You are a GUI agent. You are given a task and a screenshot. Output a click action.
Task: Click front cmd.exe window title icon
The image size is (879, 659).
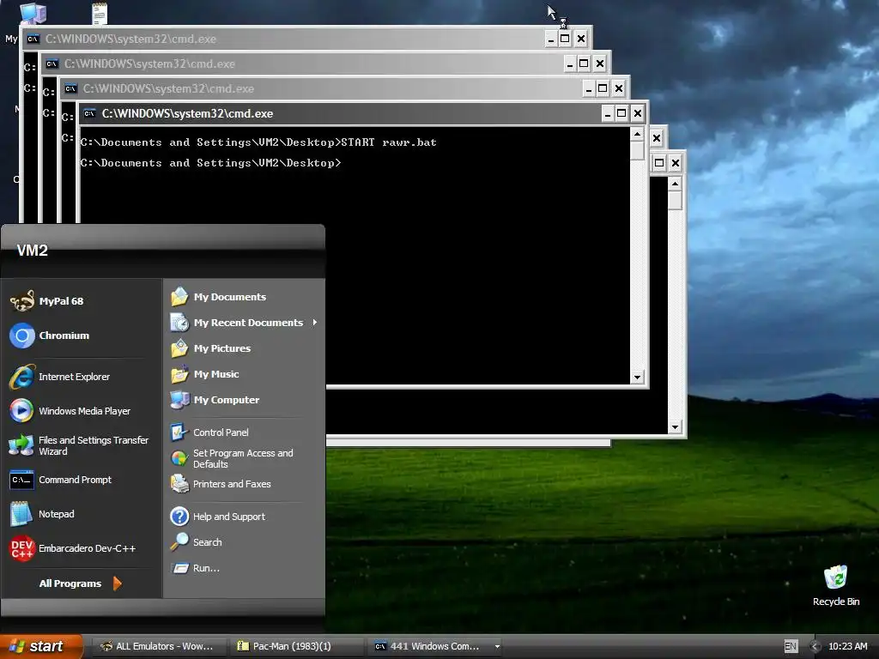tap(89, 114)
